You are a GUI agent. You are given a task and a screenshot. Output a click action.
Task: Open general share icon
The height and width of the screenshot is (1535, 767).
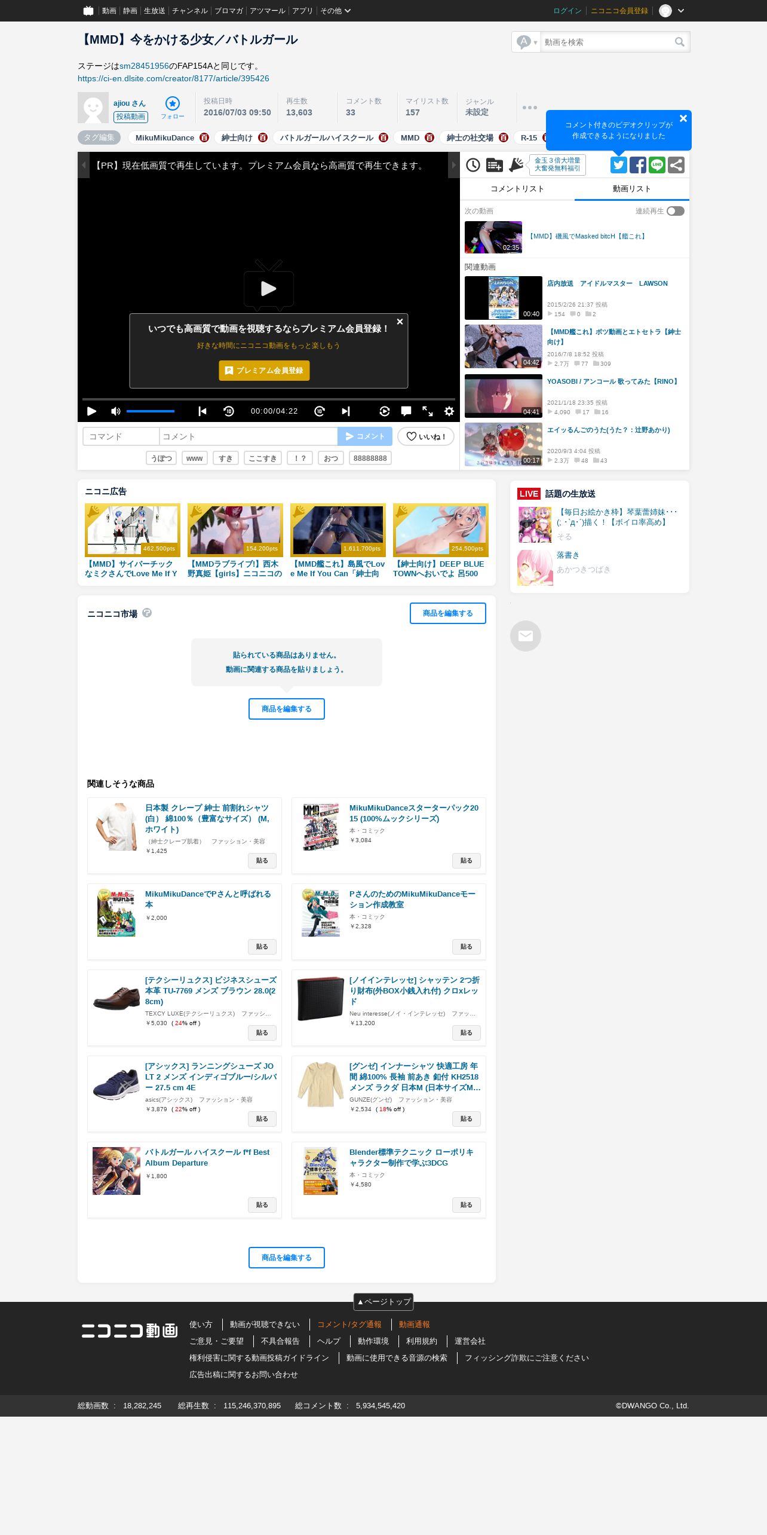tap(676, 165)
